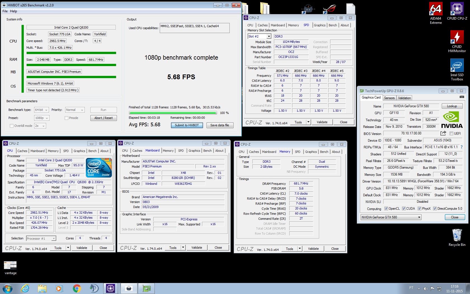Viewport: 470px width, 294px height.
Task: Click the Close button in GPU-Z
Action: 455,217
